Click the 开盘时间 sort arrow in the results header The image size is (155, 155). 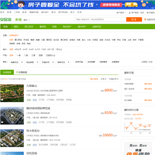coord(118,79)
